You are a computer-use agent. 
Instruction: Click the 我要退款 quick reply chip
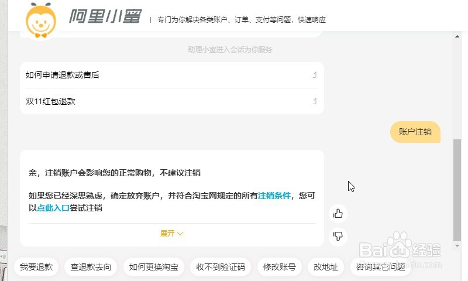click(x=36, y=267)
